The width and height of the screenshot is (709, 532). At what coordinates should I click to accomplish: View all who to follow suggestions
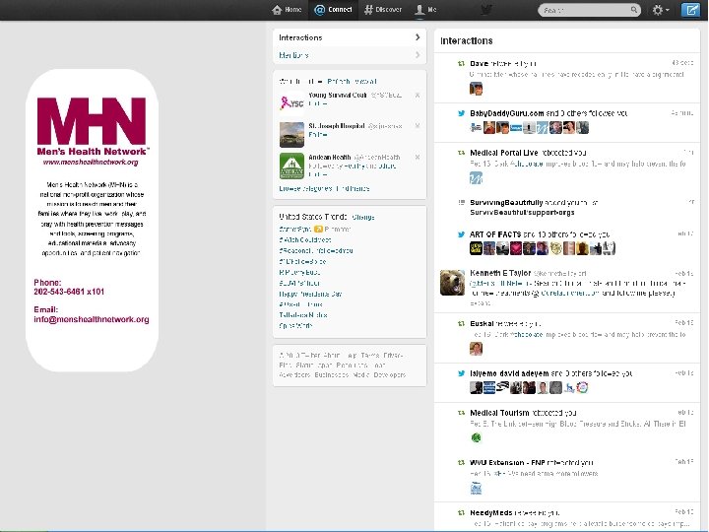[x=365, y=82]
